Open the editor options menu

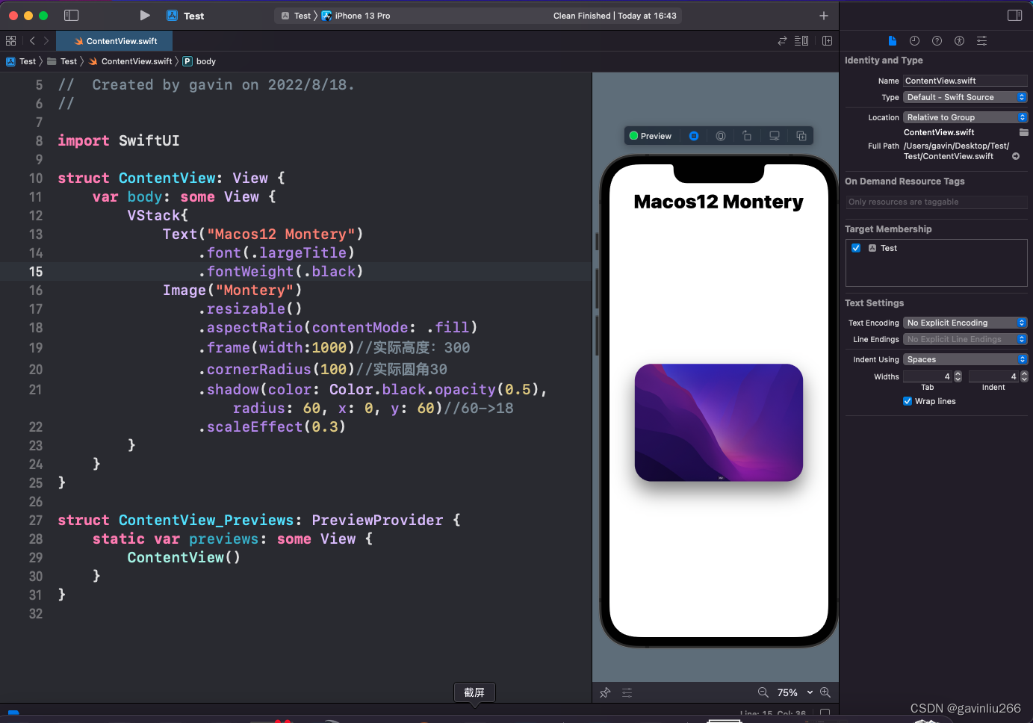[x=801, y=41]
